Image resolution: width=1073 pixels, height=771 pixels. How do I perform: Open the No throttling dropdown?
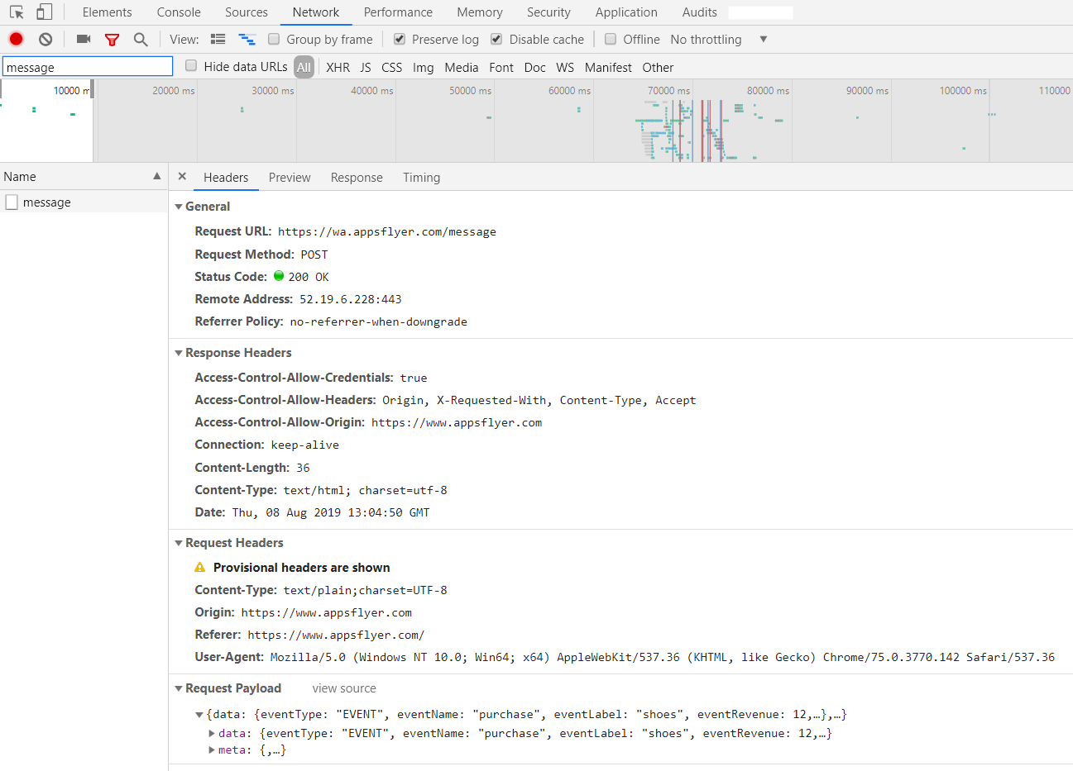click(719, 39)
